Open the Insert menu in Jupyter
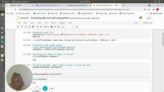 [39, 23]
